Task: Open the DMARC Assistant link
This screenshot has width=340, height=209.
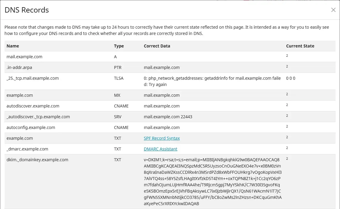Action: click(x=160, y=149)
